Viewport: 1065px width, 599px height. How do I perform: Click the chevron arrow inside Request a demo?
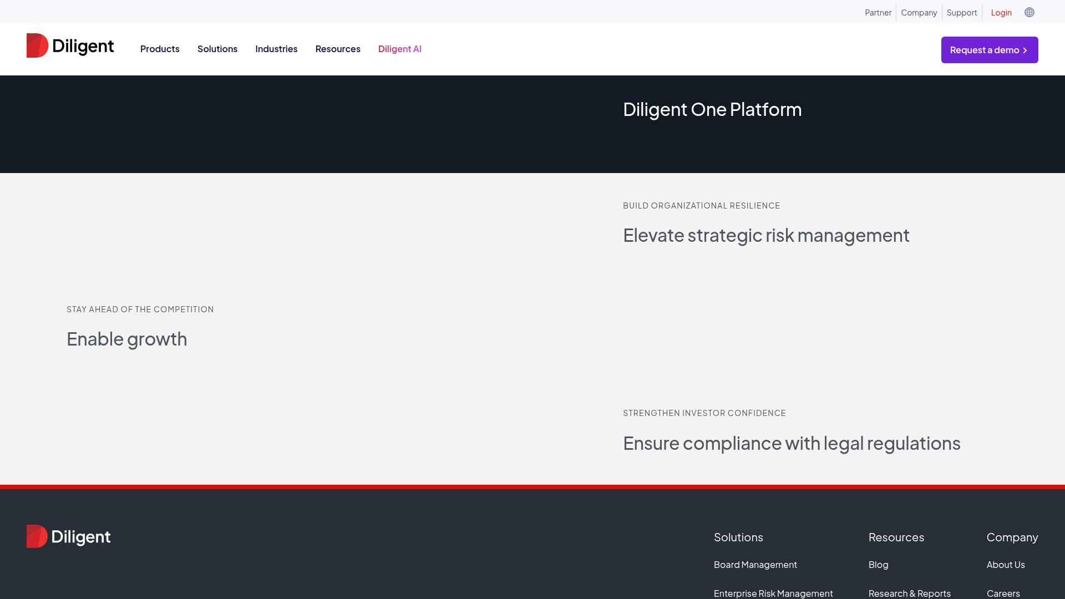(1023, 50)
